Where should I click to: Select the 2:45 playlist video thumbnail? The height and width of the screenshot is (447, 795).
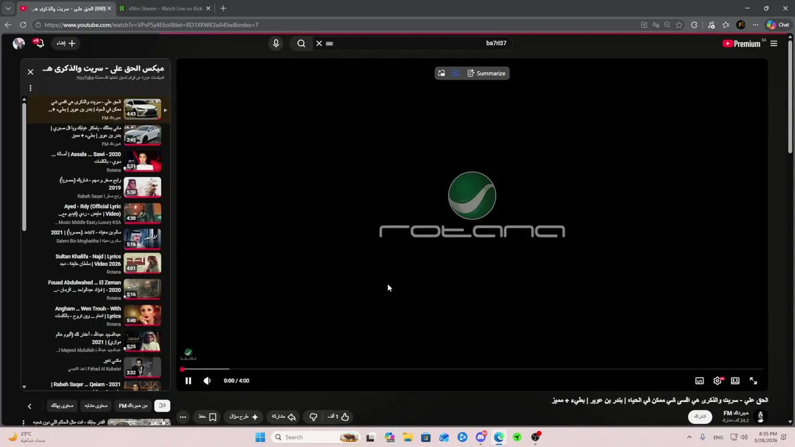142,135
